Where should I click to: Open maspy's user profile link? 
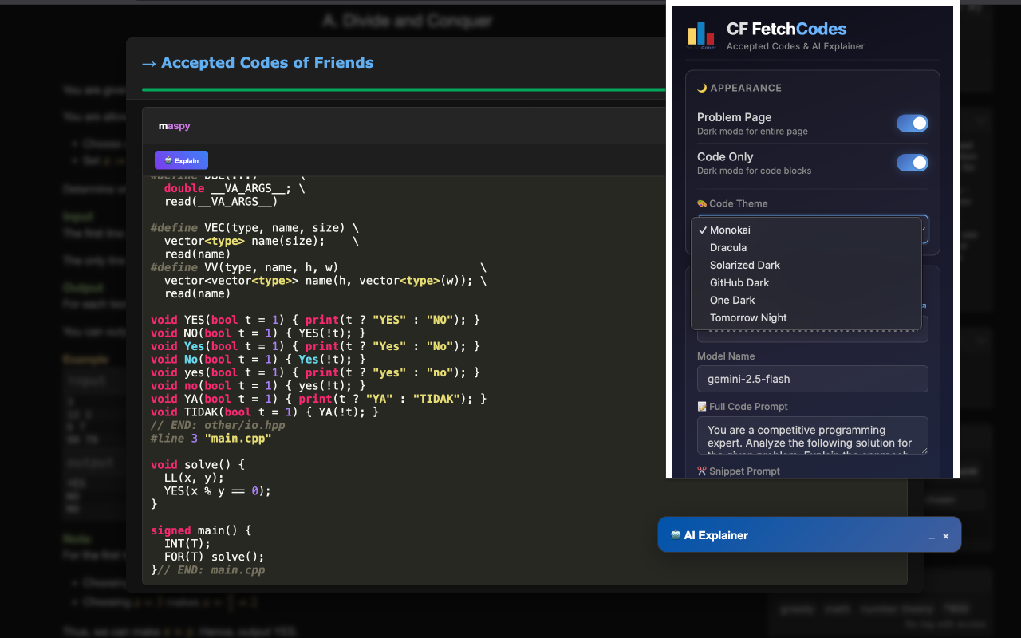click(174, 126)
